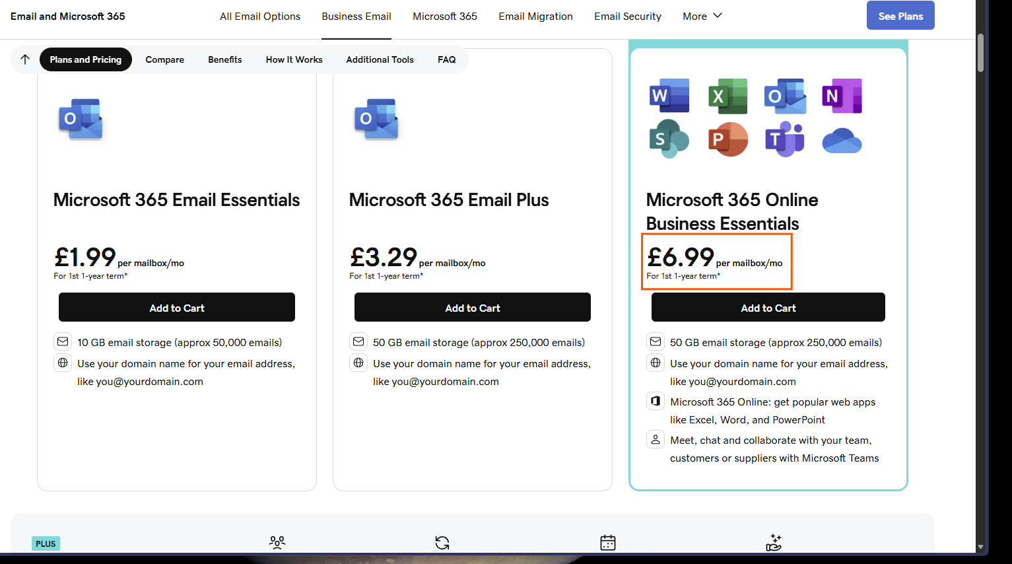Switch to the Compare section tab

coord(165,59)
